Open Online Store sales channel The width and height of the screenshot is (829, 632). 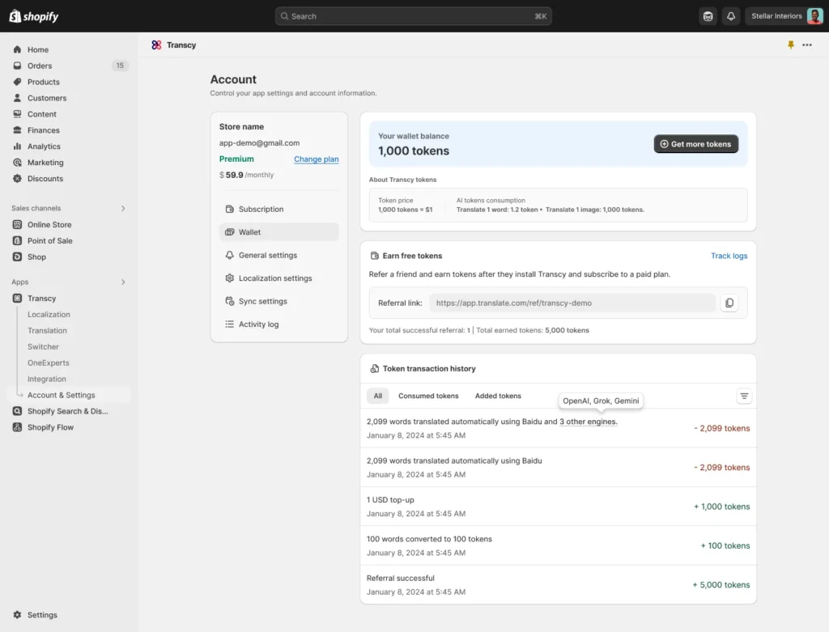tap(49, 225)
